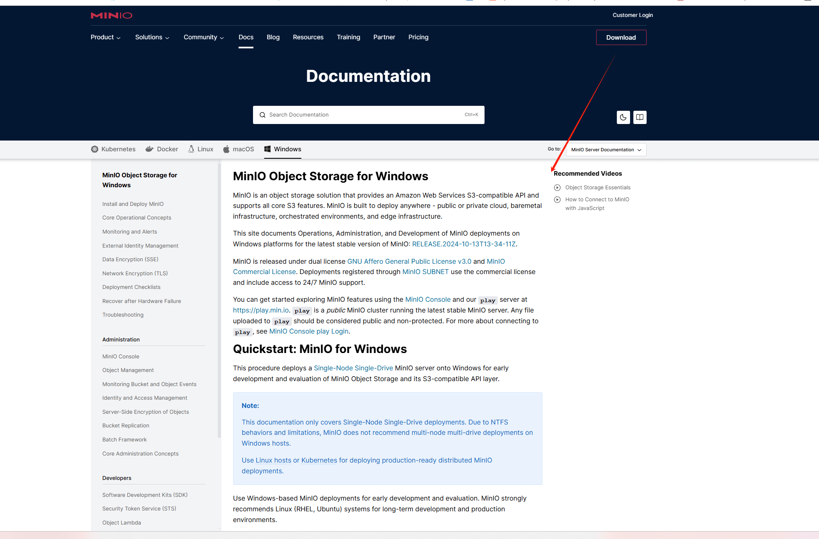Screen dimensions: 819x539
Task: Select the Windows tab
Action: point(283,149)
